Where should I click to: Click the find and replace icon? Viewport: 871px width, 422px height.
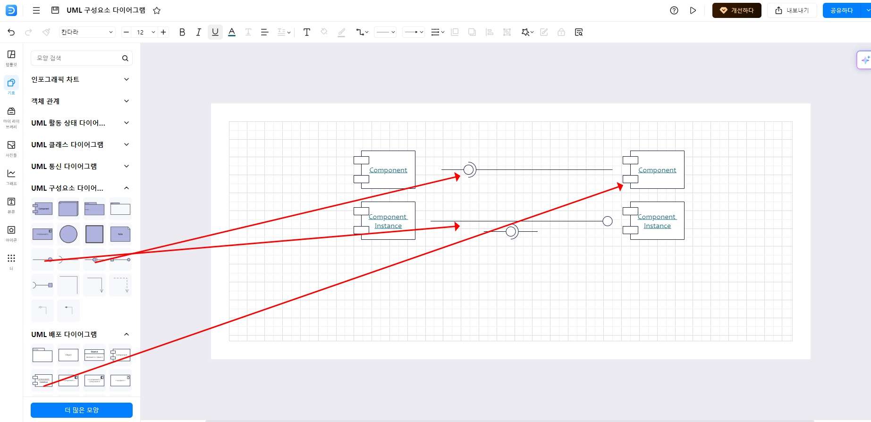click(579, 32)
